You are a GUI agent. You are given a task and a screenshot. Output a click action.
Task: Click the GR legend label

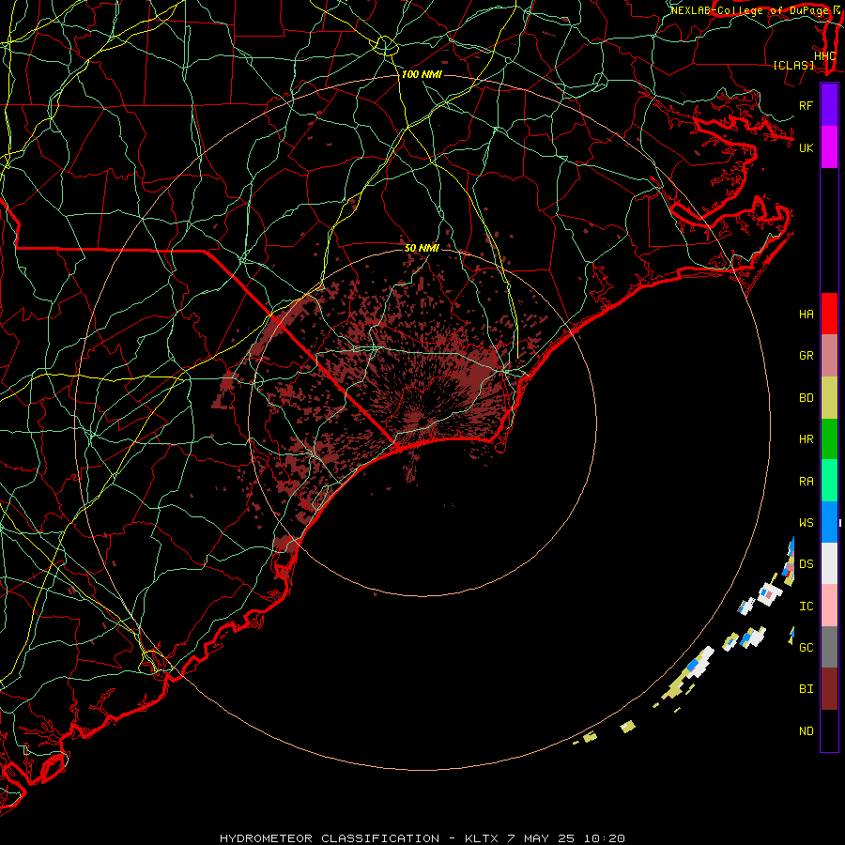[806, 356]
